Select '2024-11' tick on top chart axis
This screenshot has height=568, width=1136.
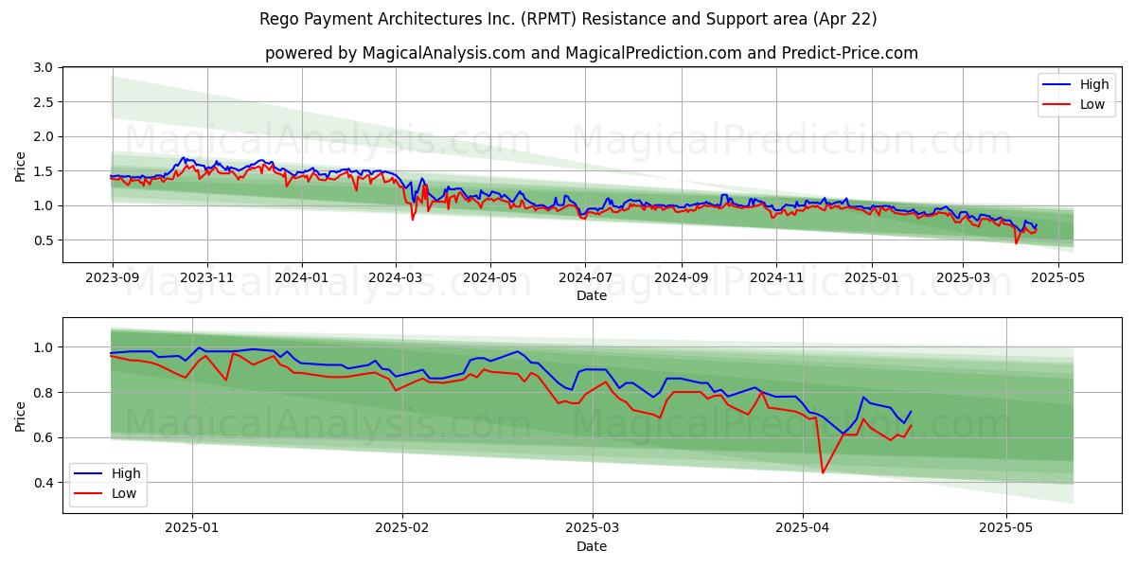tap(776, 279)
